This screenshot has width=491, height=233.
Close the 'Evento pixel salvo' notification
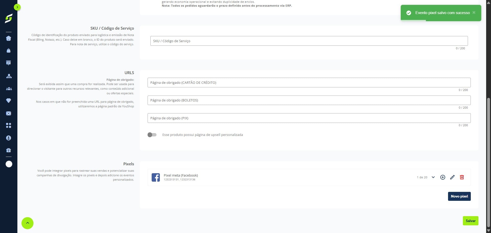pyautogui.click(x=474, y=13)
